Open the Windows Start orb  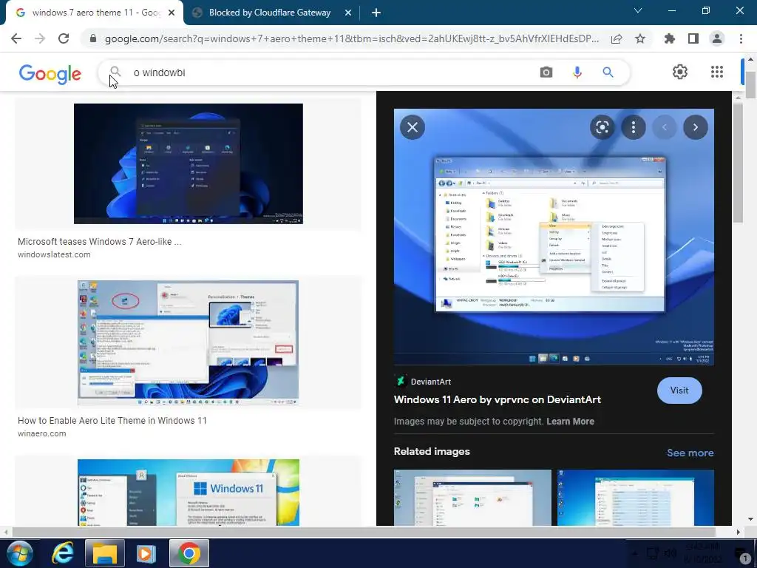pos(18,553)
